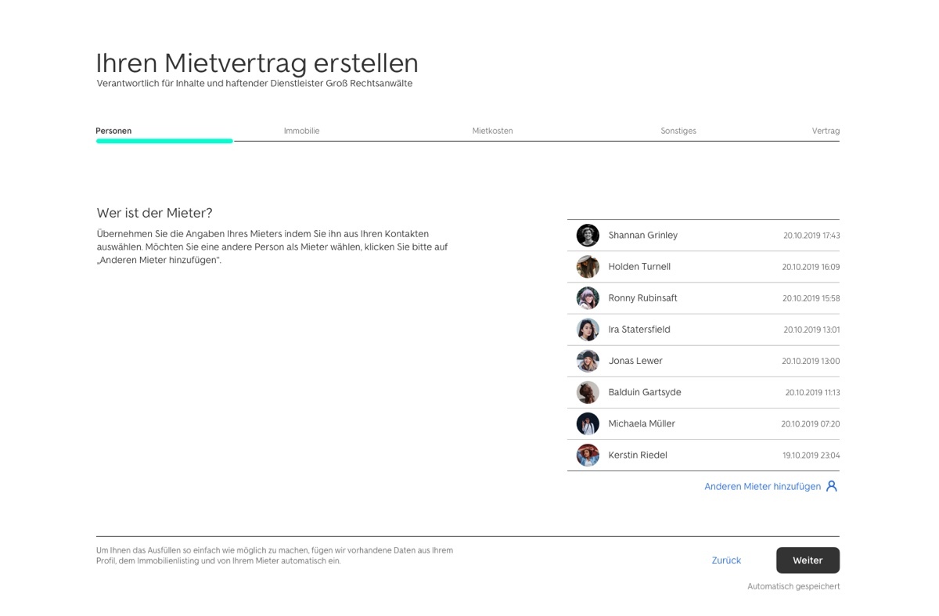939x616 pixels.
Task: Select the contact row dated 20.10.2019 13:00
Action: pos(703,361)
